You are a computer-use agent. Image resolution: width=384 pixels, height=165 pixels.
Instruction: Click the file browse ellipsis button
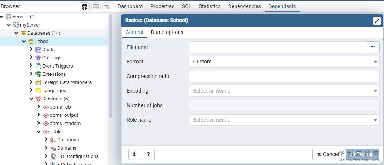pos(372,47)
